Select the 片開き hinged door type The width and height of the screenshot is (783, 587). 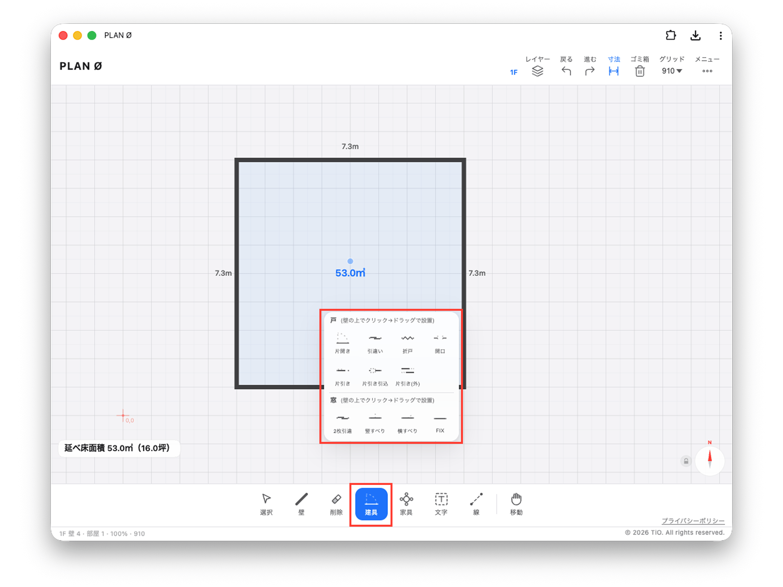pyautogui.click(x=342, y=343)
